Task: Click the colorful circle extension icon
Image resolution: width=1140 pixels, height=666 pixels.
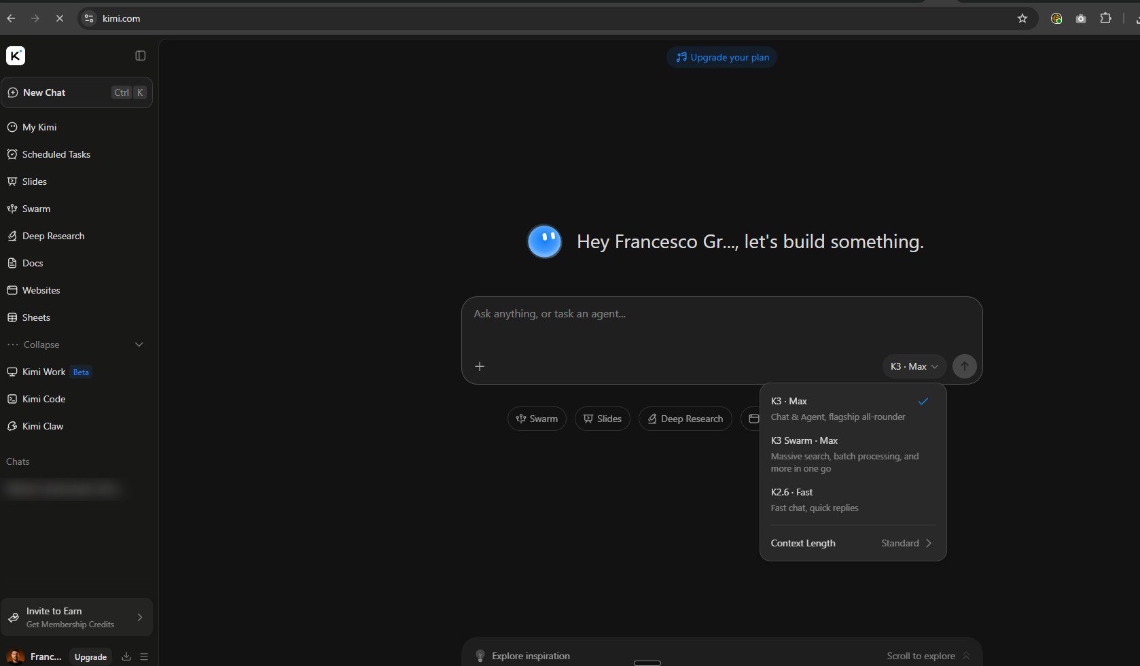Action: tap(1056, 18)
